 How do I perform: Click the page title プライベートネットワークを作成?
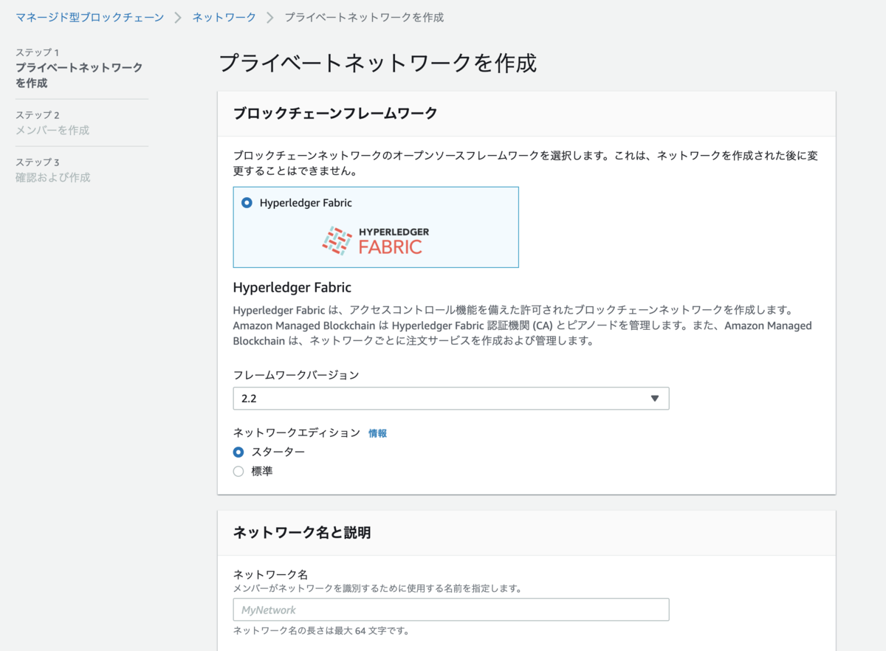[x=378, y=63]
